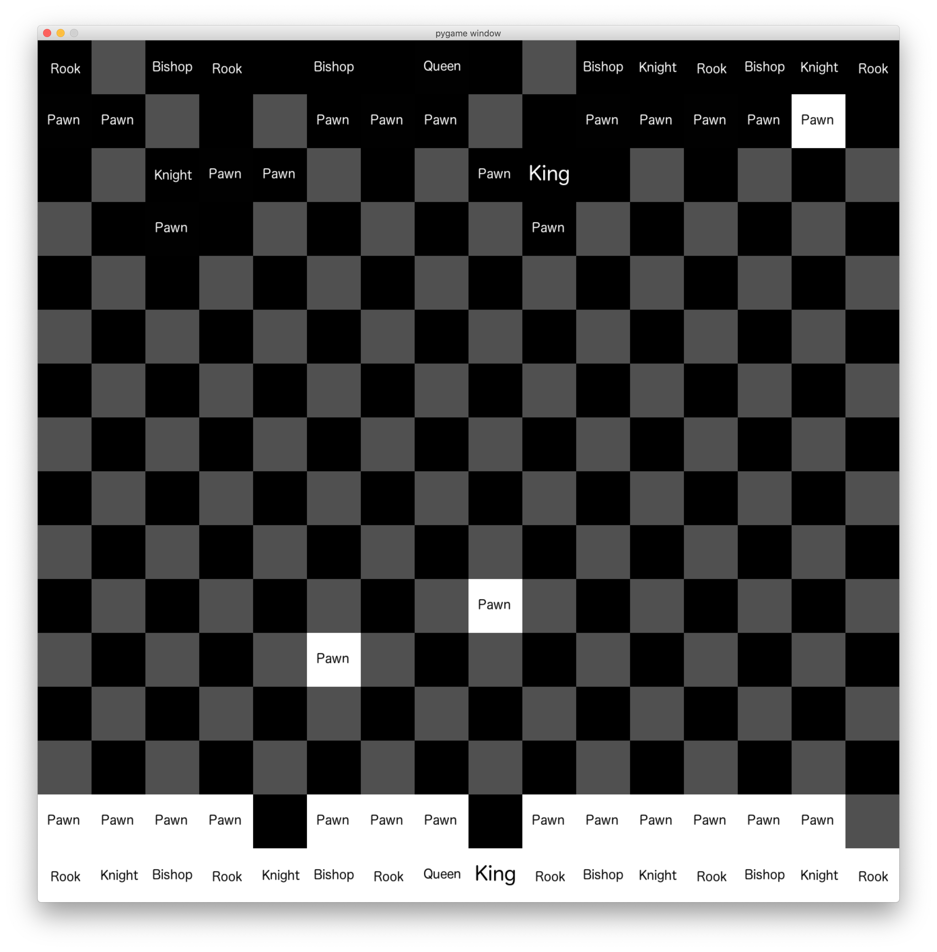Click gray empty square above bottom-right Rook

click(872, 821)
